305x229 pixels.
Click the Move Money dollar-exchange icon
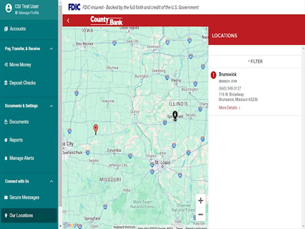click(7, 65)
